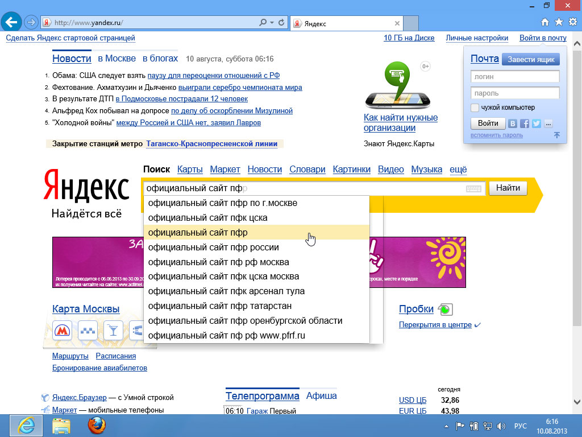
Task: Click the Войти login button
Action: tap(488, 123)
